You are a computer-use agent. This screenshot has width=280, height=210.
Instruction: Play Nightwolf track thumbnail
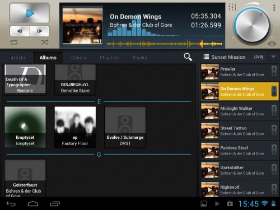(x=210, y=189)
